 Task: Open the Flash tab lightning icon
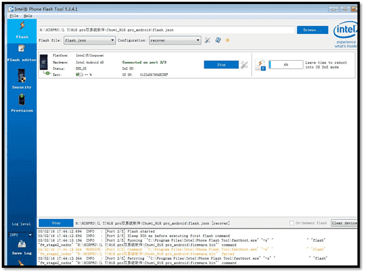point(22,26)
